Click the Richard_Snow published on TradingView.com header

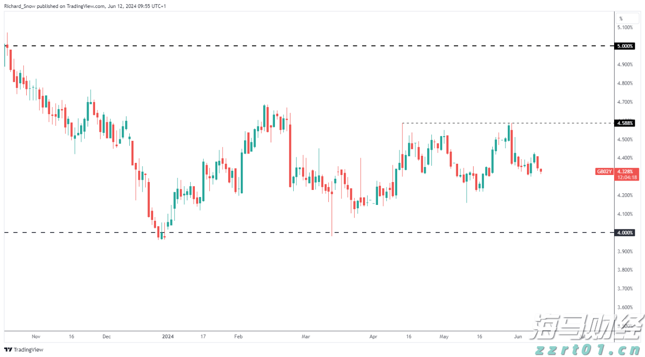[x=84, y=6]
